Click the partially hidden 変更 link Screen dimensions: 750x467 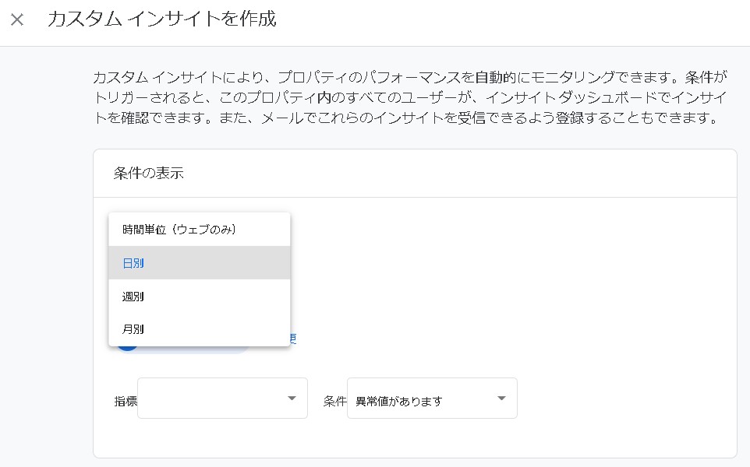[x=293, y=339]
